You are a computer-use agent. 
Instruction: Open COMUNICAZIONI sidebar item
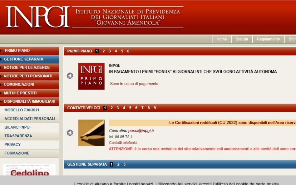(x=30, y=85)
